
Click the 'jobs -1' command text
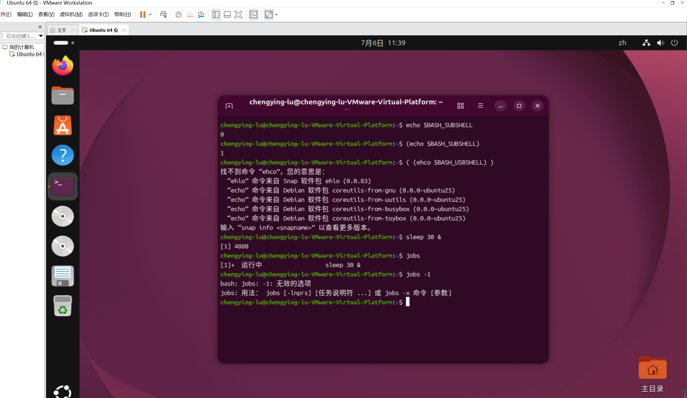tap(418, 274)
